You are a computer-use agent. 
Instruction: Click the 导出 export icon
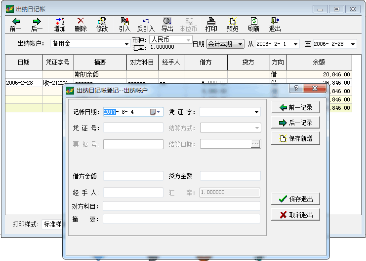click(167, 21)
